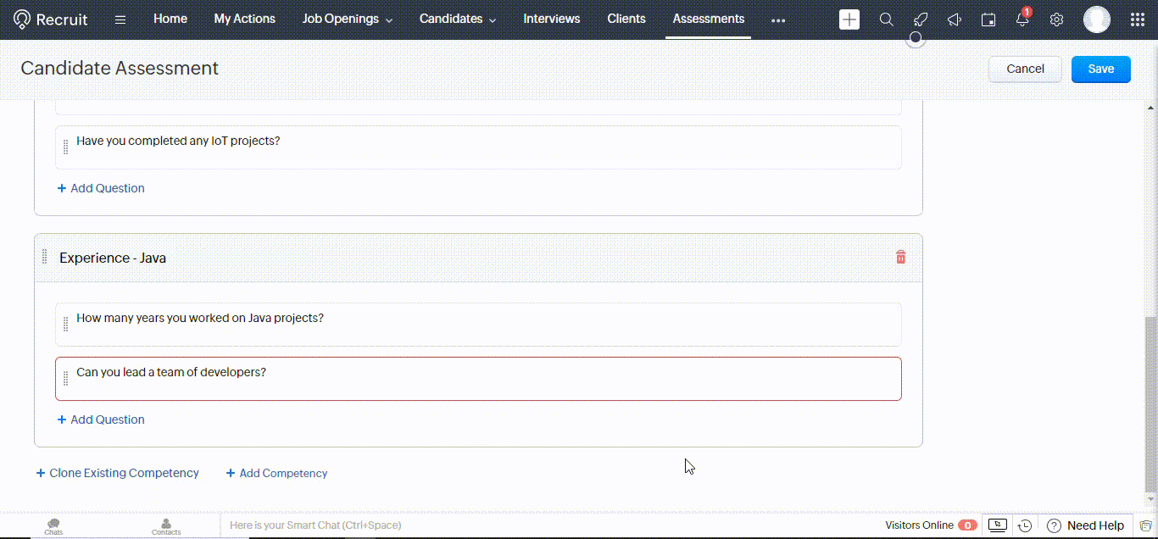Viewport: 1158px width, 539px height.
Task: Open Chats in the bottom bar
Action: tap(53, 526)
